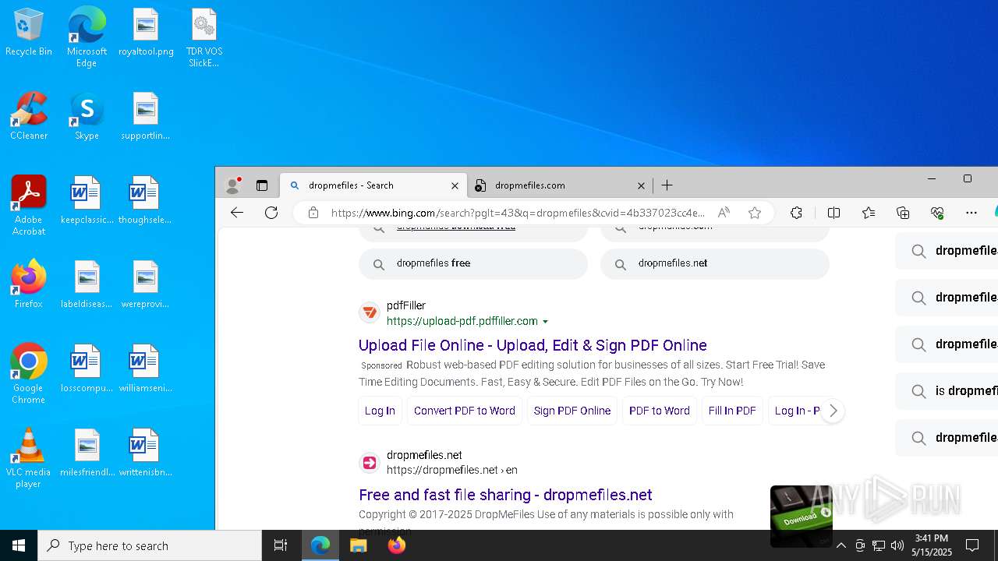The image size is (998, 561).
Task: Open the Recycle Bin desktop icon
Action: coord(29,33)
